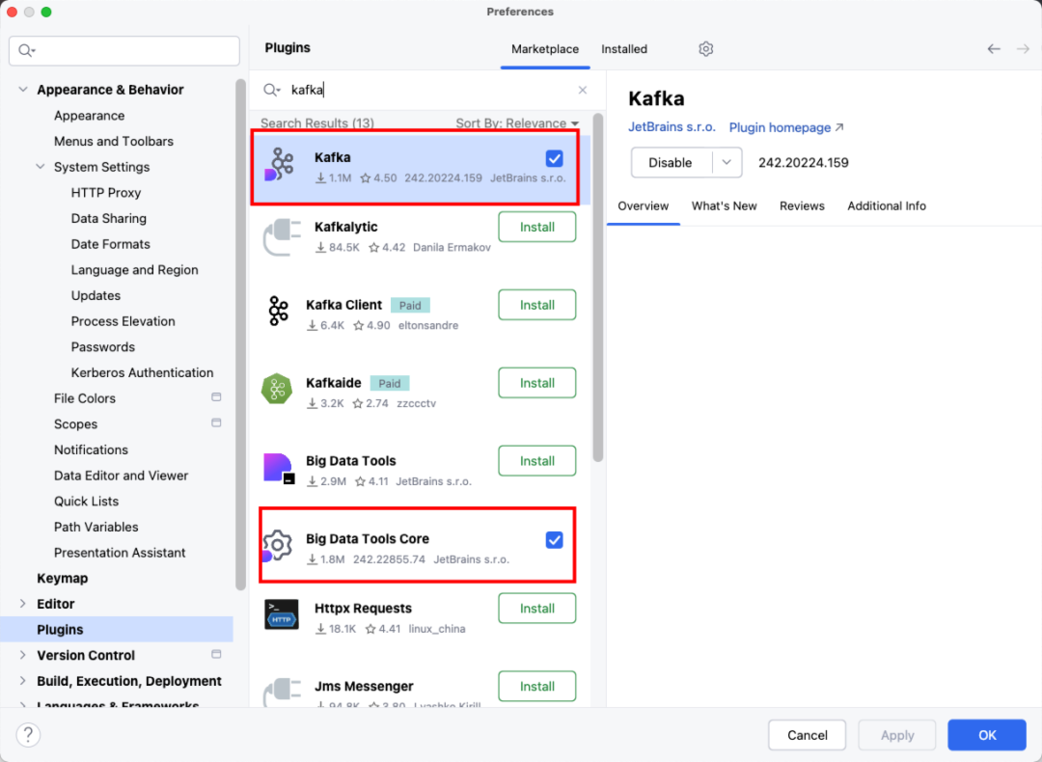This screenshot has height=762, width=1042.
Task: Click Scopes project-level marker icon
Action: 216,423
